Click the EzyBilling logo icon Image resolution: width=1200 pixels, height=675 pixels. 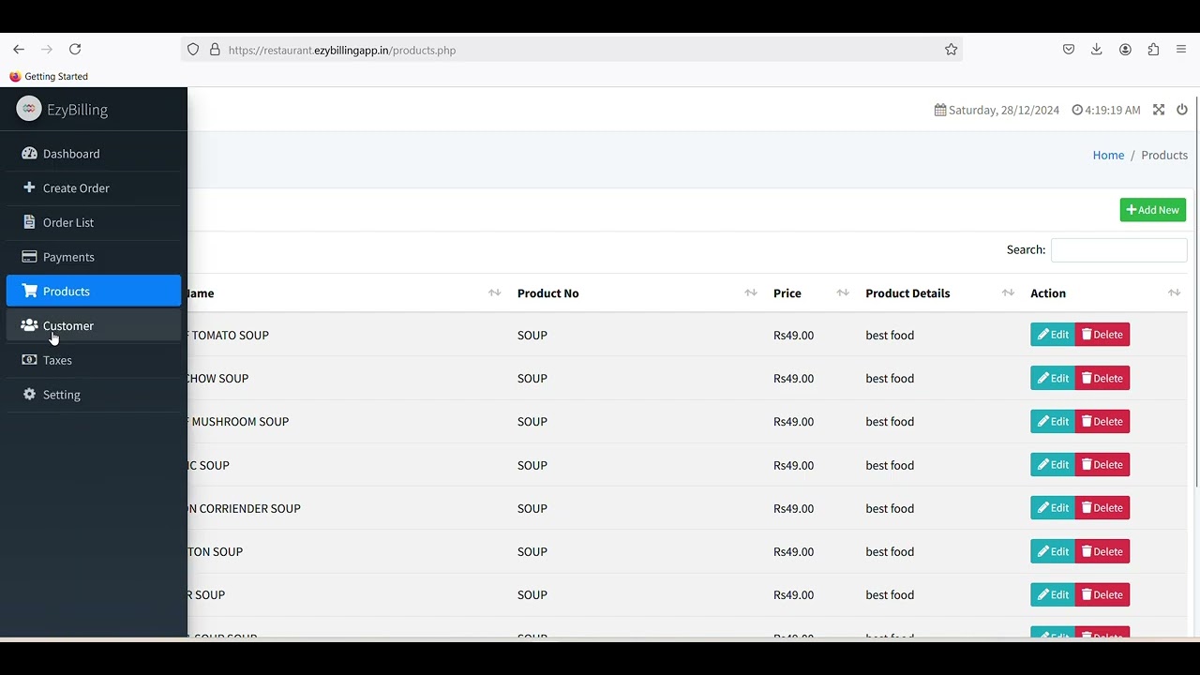point(29,109)
